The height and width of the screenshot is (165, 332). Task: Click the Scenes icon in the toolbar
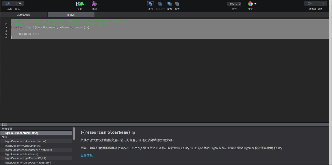(8, 4)
